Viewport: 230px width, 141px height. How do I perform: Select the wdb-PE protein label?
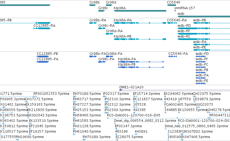pos(202,81)
